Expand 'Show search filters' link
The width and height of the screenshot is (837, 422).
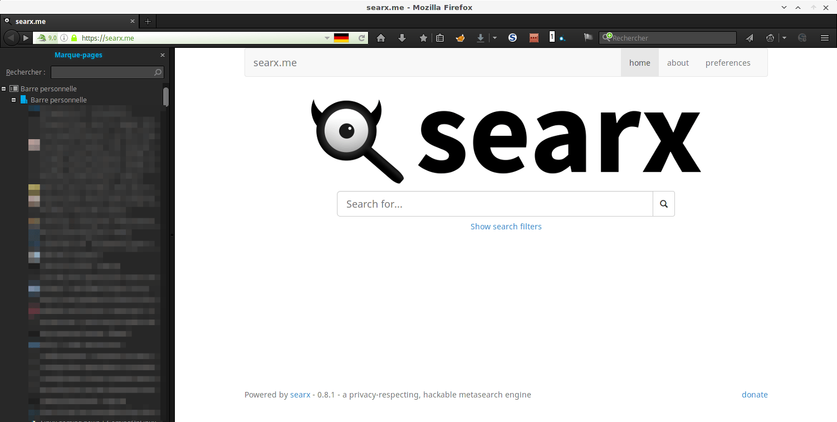pos(506,227)
